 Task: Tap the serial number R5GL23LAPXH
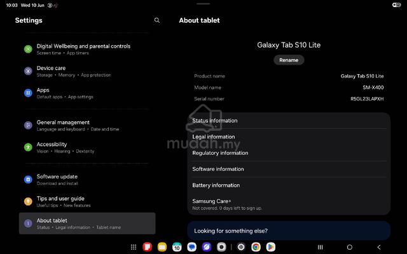[367, 99]
